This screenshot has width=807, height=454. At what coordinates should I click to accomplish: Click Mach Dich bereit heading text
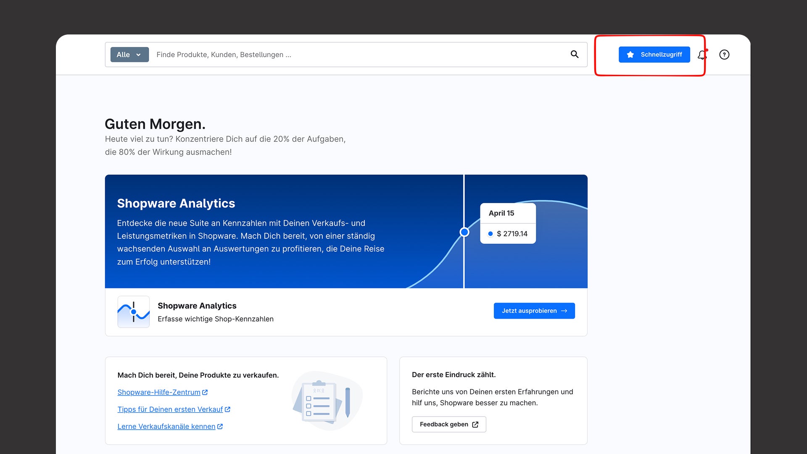pyautogui.click(x=198, y=375)
